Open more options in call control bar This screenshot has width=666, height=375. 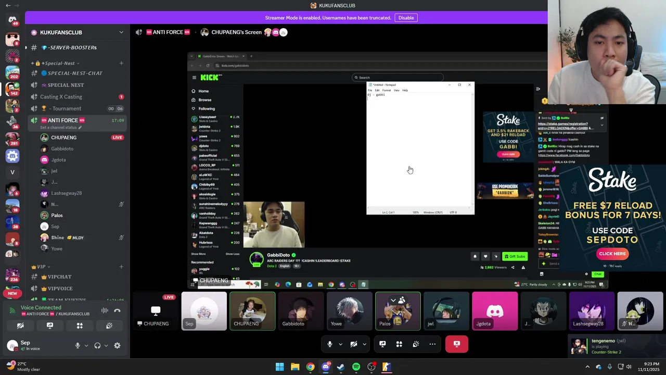(432, 344)
